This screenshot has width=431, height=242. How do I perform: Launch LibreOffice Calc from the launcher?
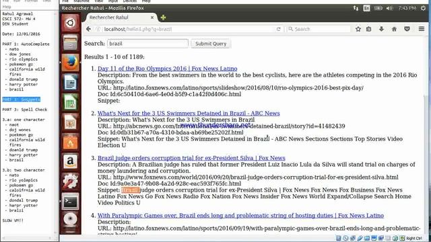pyautogui.click(x=70, y=102)
